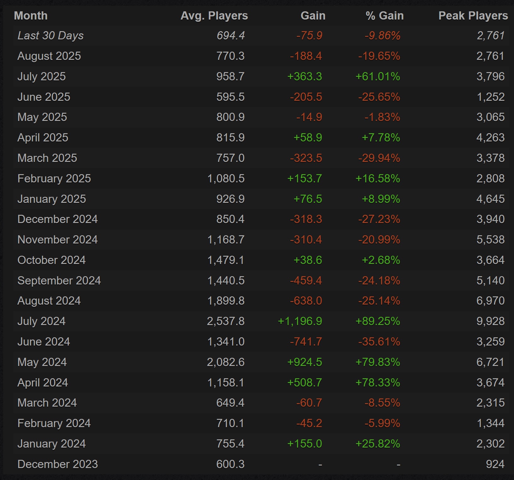Select the Last 30 Days row label

point(51,36)
